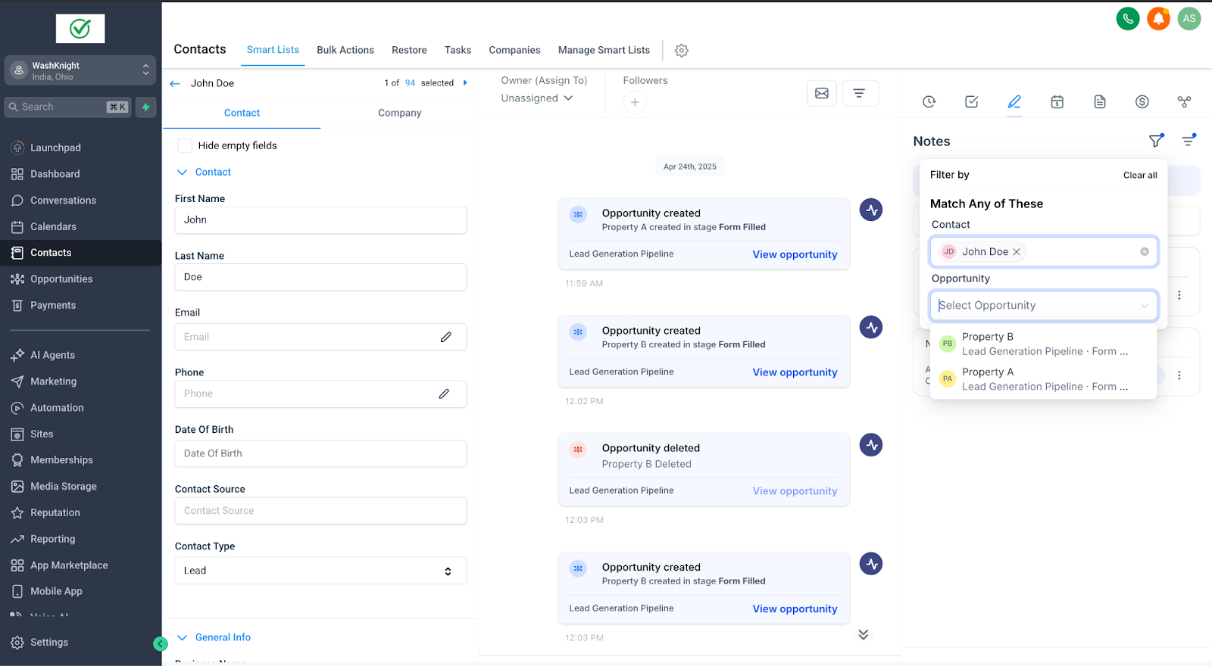Collapse the sidebar using green arrow toggle
The height and width of the screenshot is (666, 1212).
coord(161,643)
